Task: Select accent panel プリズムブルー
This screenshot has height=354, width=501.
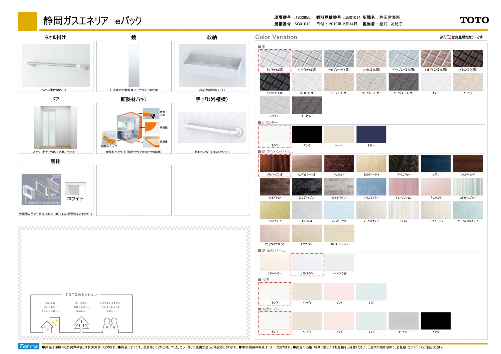Action: pos(371,187)
